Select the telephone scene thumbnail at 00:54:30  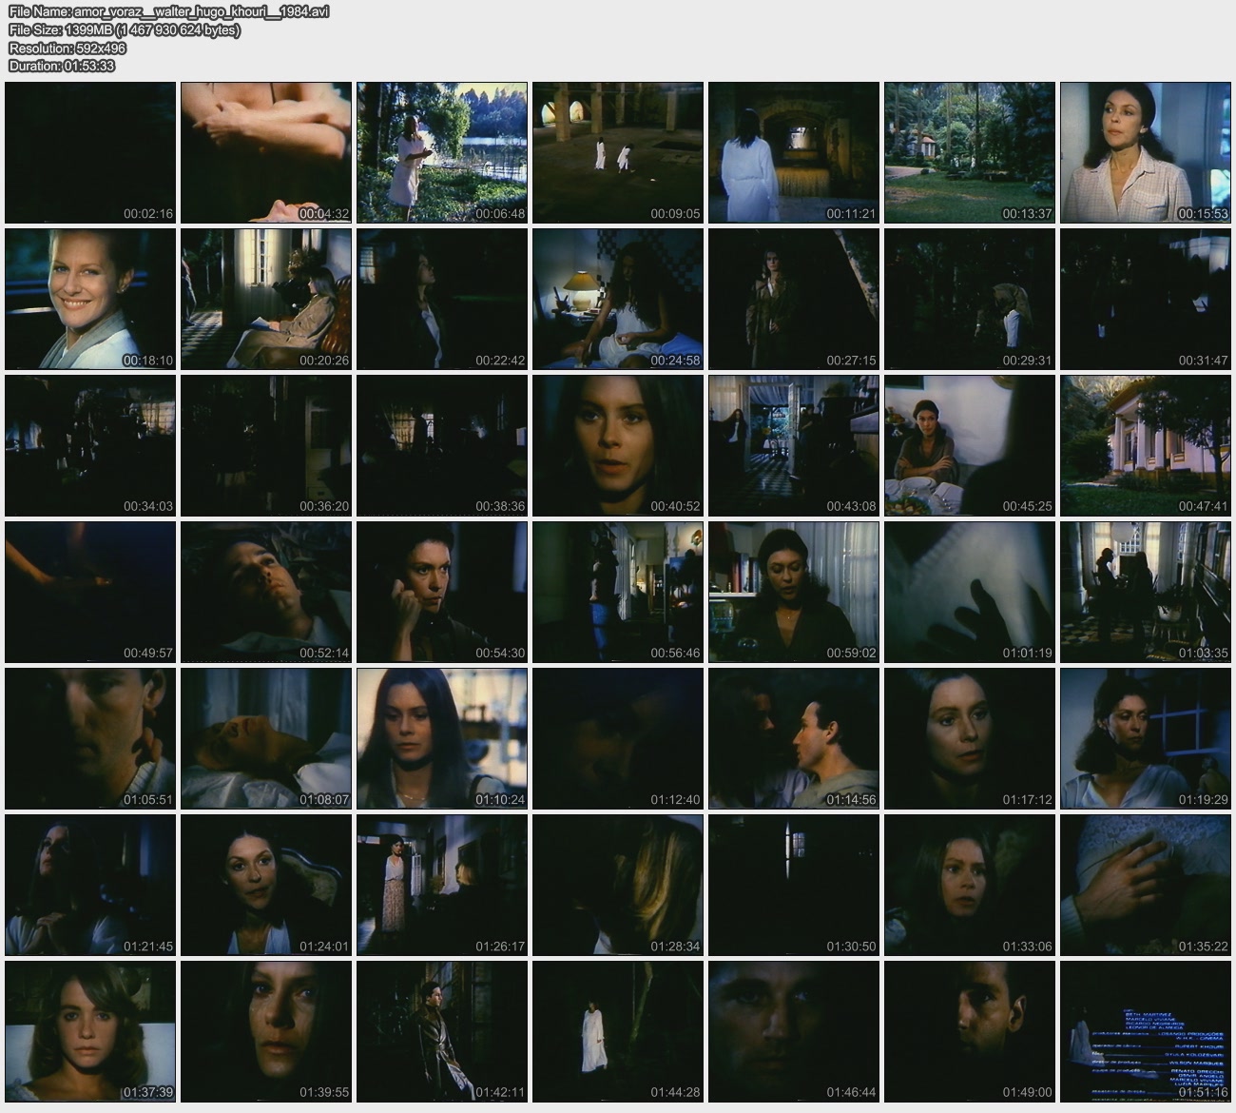coord(441,592)
